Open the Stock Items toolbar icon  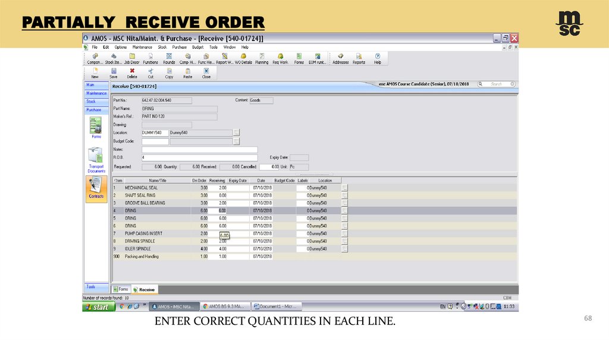coord(114,59)
